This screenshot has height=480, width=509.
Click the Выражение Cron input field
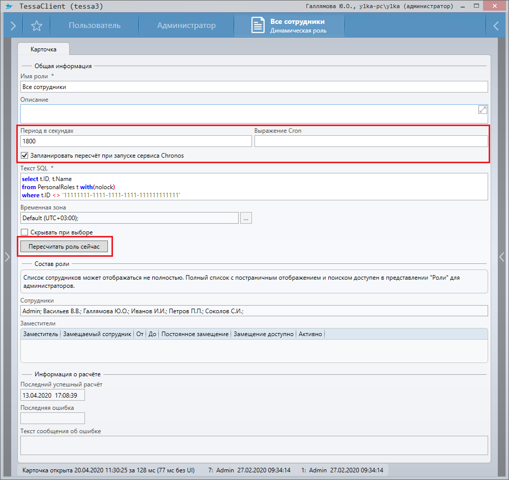[x=371, y=141]
